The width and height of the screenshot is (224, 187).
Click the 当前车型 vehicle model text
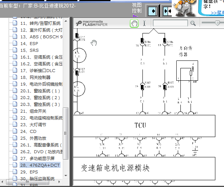[x=38, y=6]
